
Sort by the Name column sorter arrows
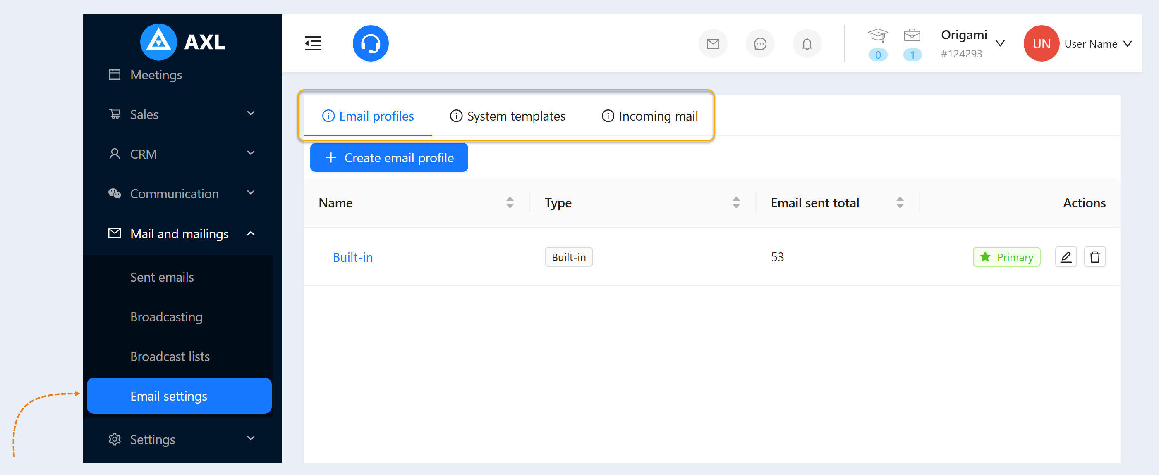510,203
